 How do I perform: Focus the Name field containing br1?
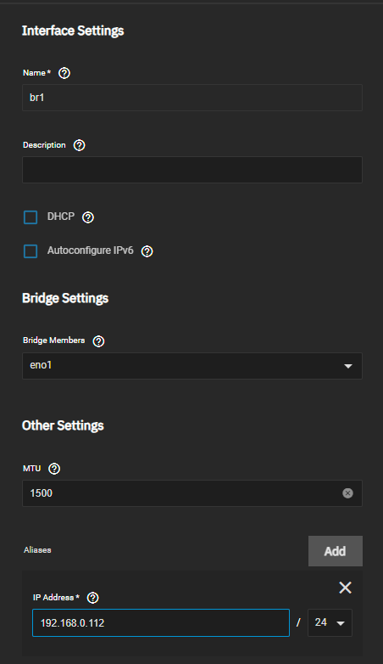click(192, 98)
